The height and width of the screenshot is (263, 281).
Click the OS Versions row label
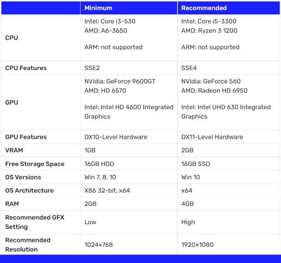click(23, 177)
